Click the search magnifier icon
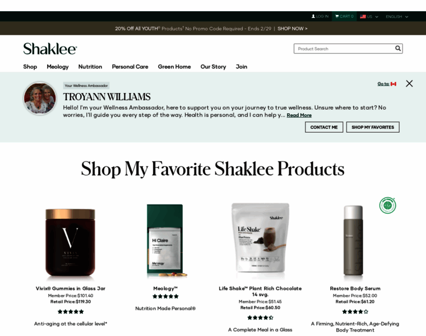426x336 pixels. 398,48
